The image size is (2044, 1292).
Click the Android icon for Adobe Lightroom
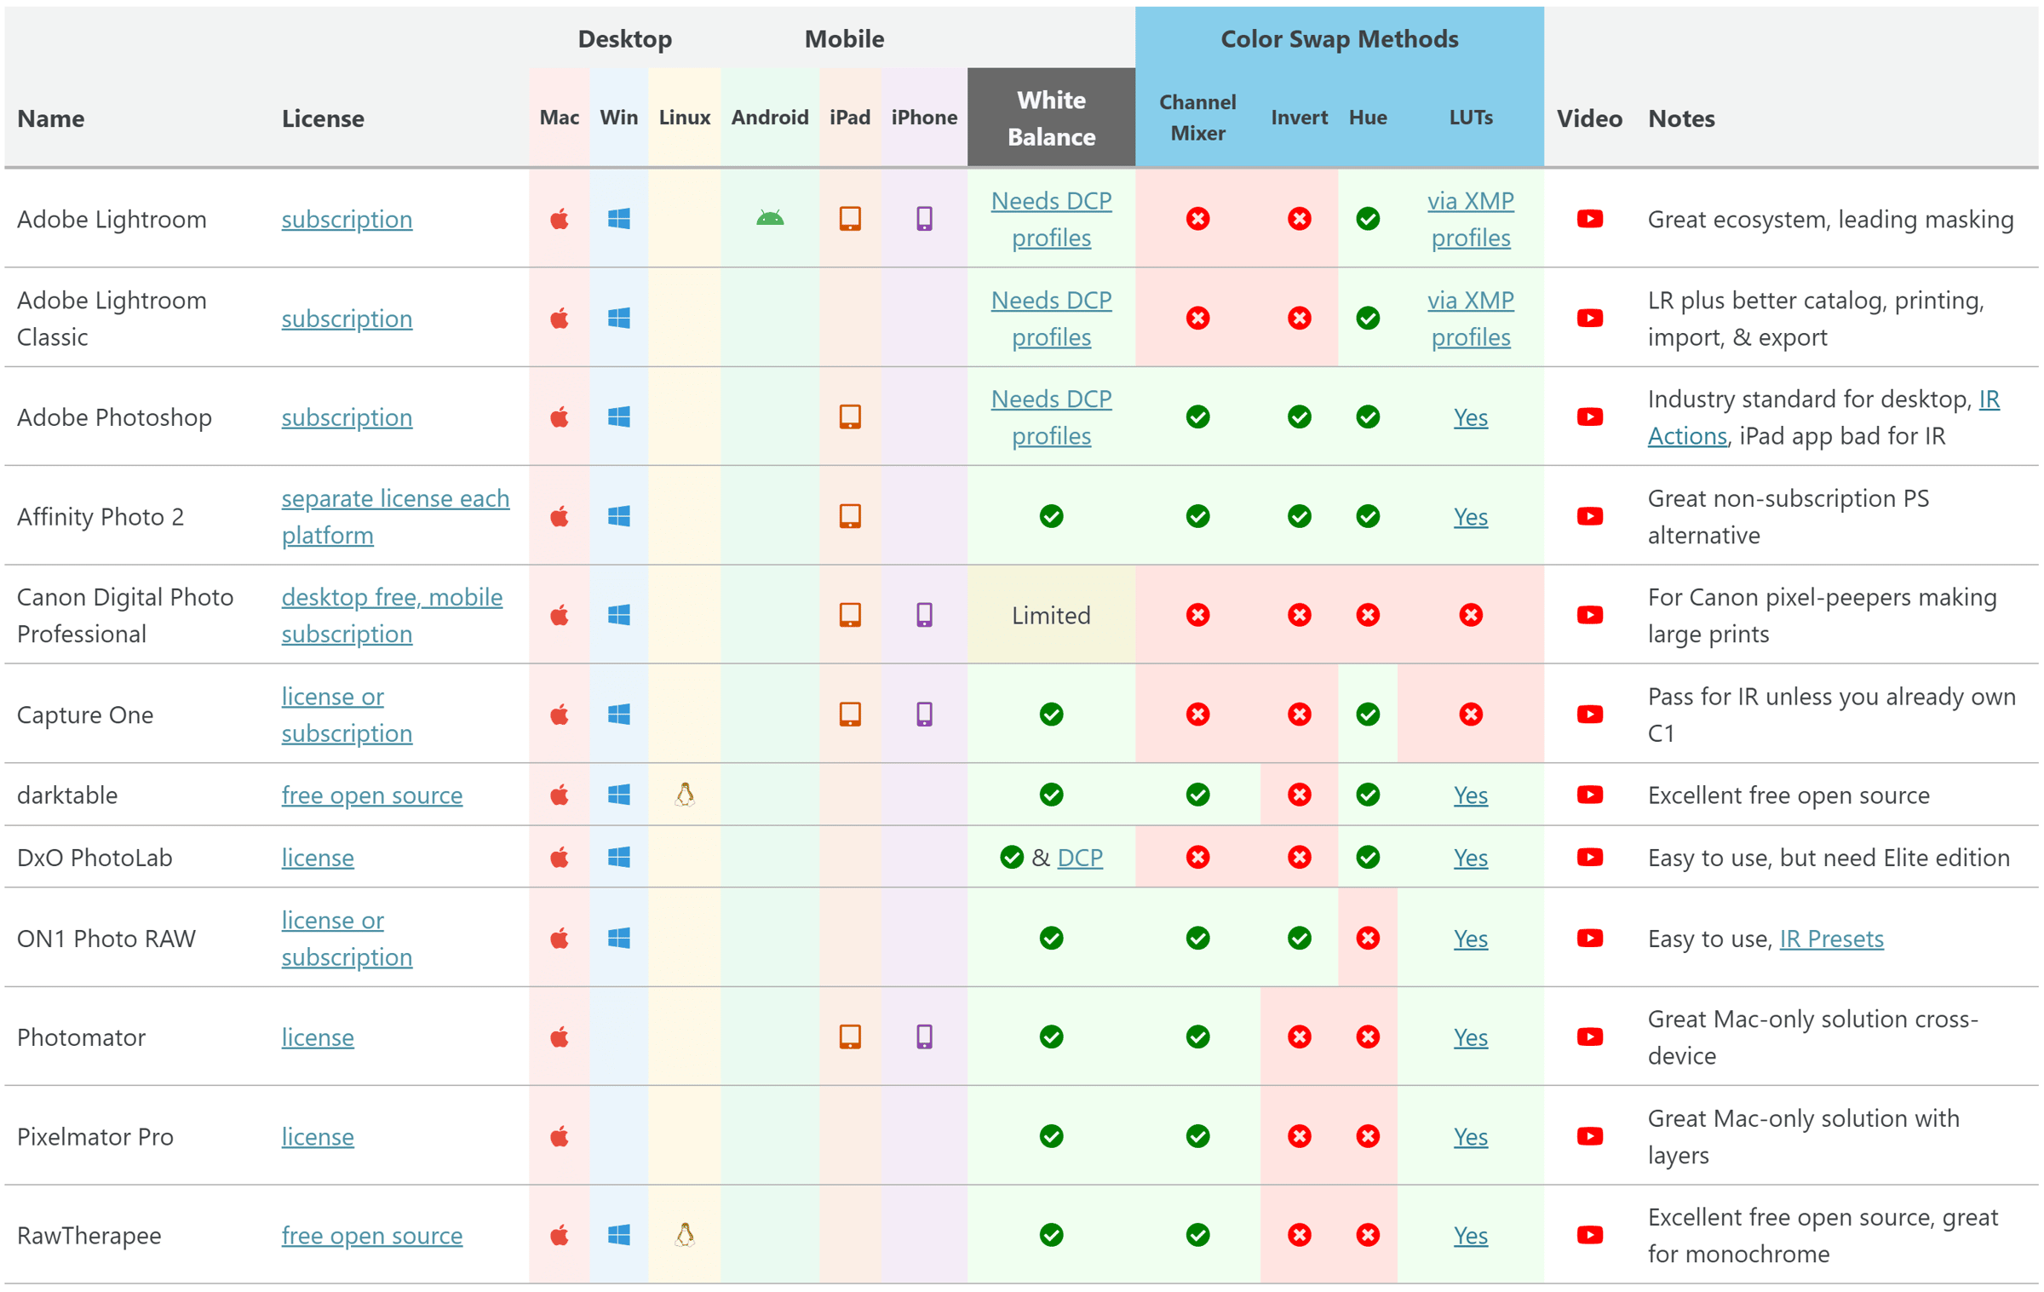(770, 219)
